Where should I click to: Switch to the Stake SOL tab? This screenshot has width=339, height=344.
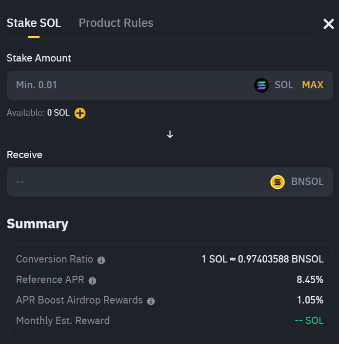[34, 23]
